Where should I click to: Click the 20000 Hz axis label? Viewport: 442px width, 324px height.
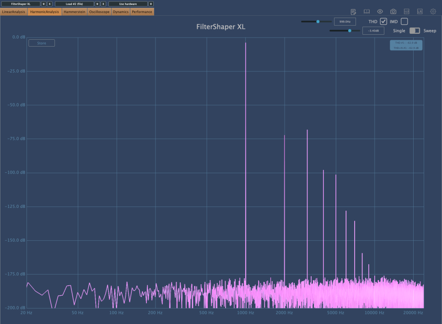(x=413, y=313)
